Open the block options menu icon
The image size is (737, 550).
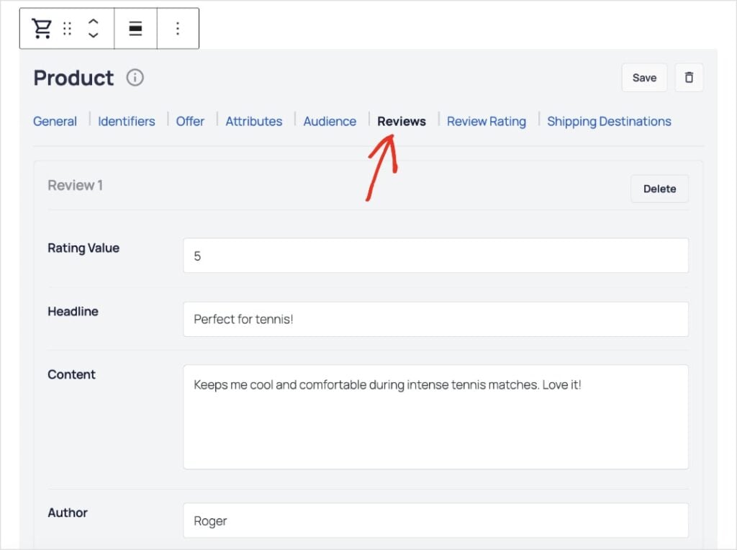[x=178, y=28]
